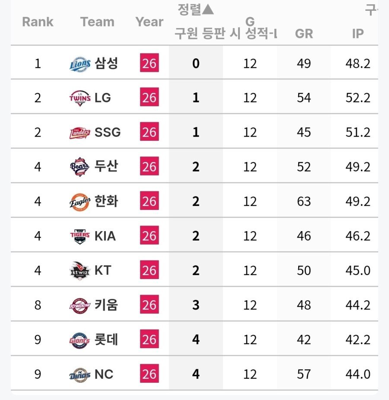This screenshot has height=400, width=389.
Task: Sort table by the IP column header
Action: [358, 34]
